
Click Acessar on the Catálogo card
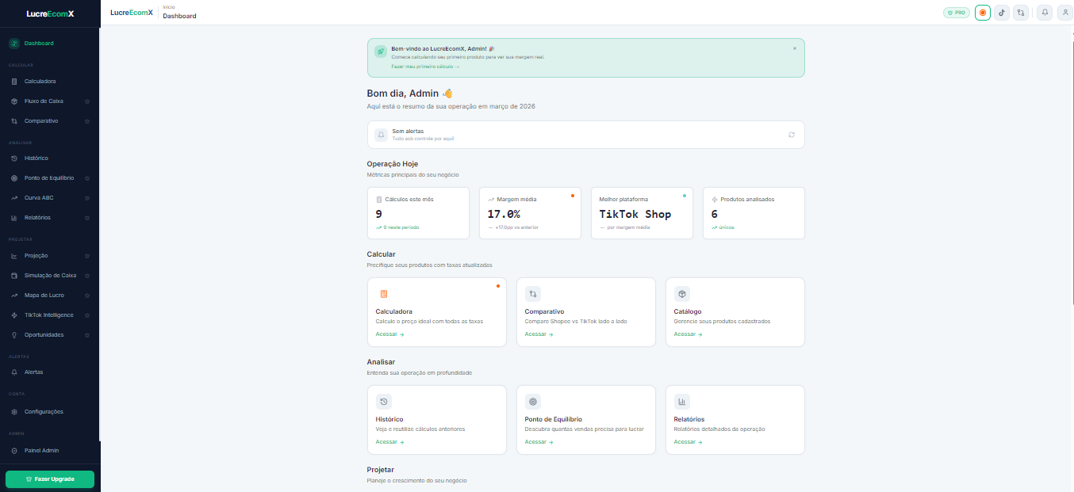(x=688, y=334)
